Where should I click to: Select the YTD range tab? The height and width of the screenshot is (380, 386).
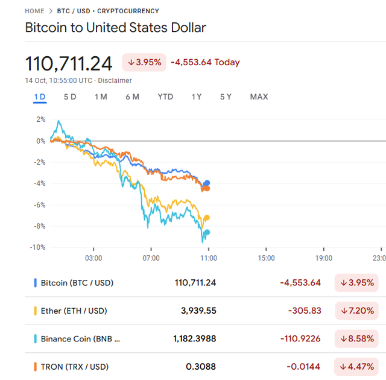pyautogui.click(x=165, y=97)
